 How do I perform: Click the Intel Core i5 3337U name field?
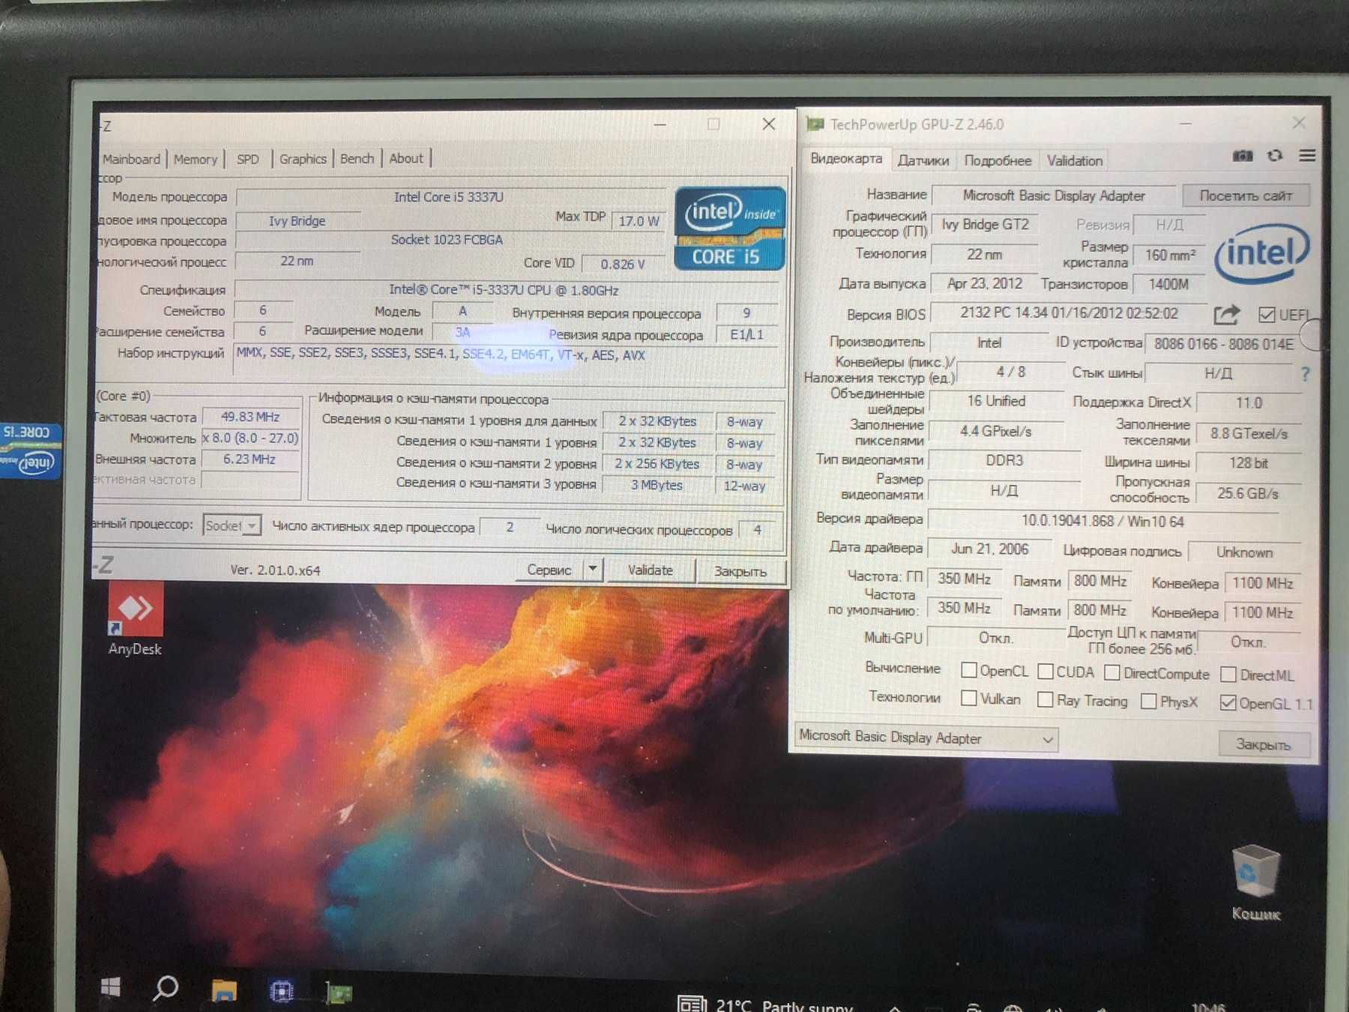point(450,197)
